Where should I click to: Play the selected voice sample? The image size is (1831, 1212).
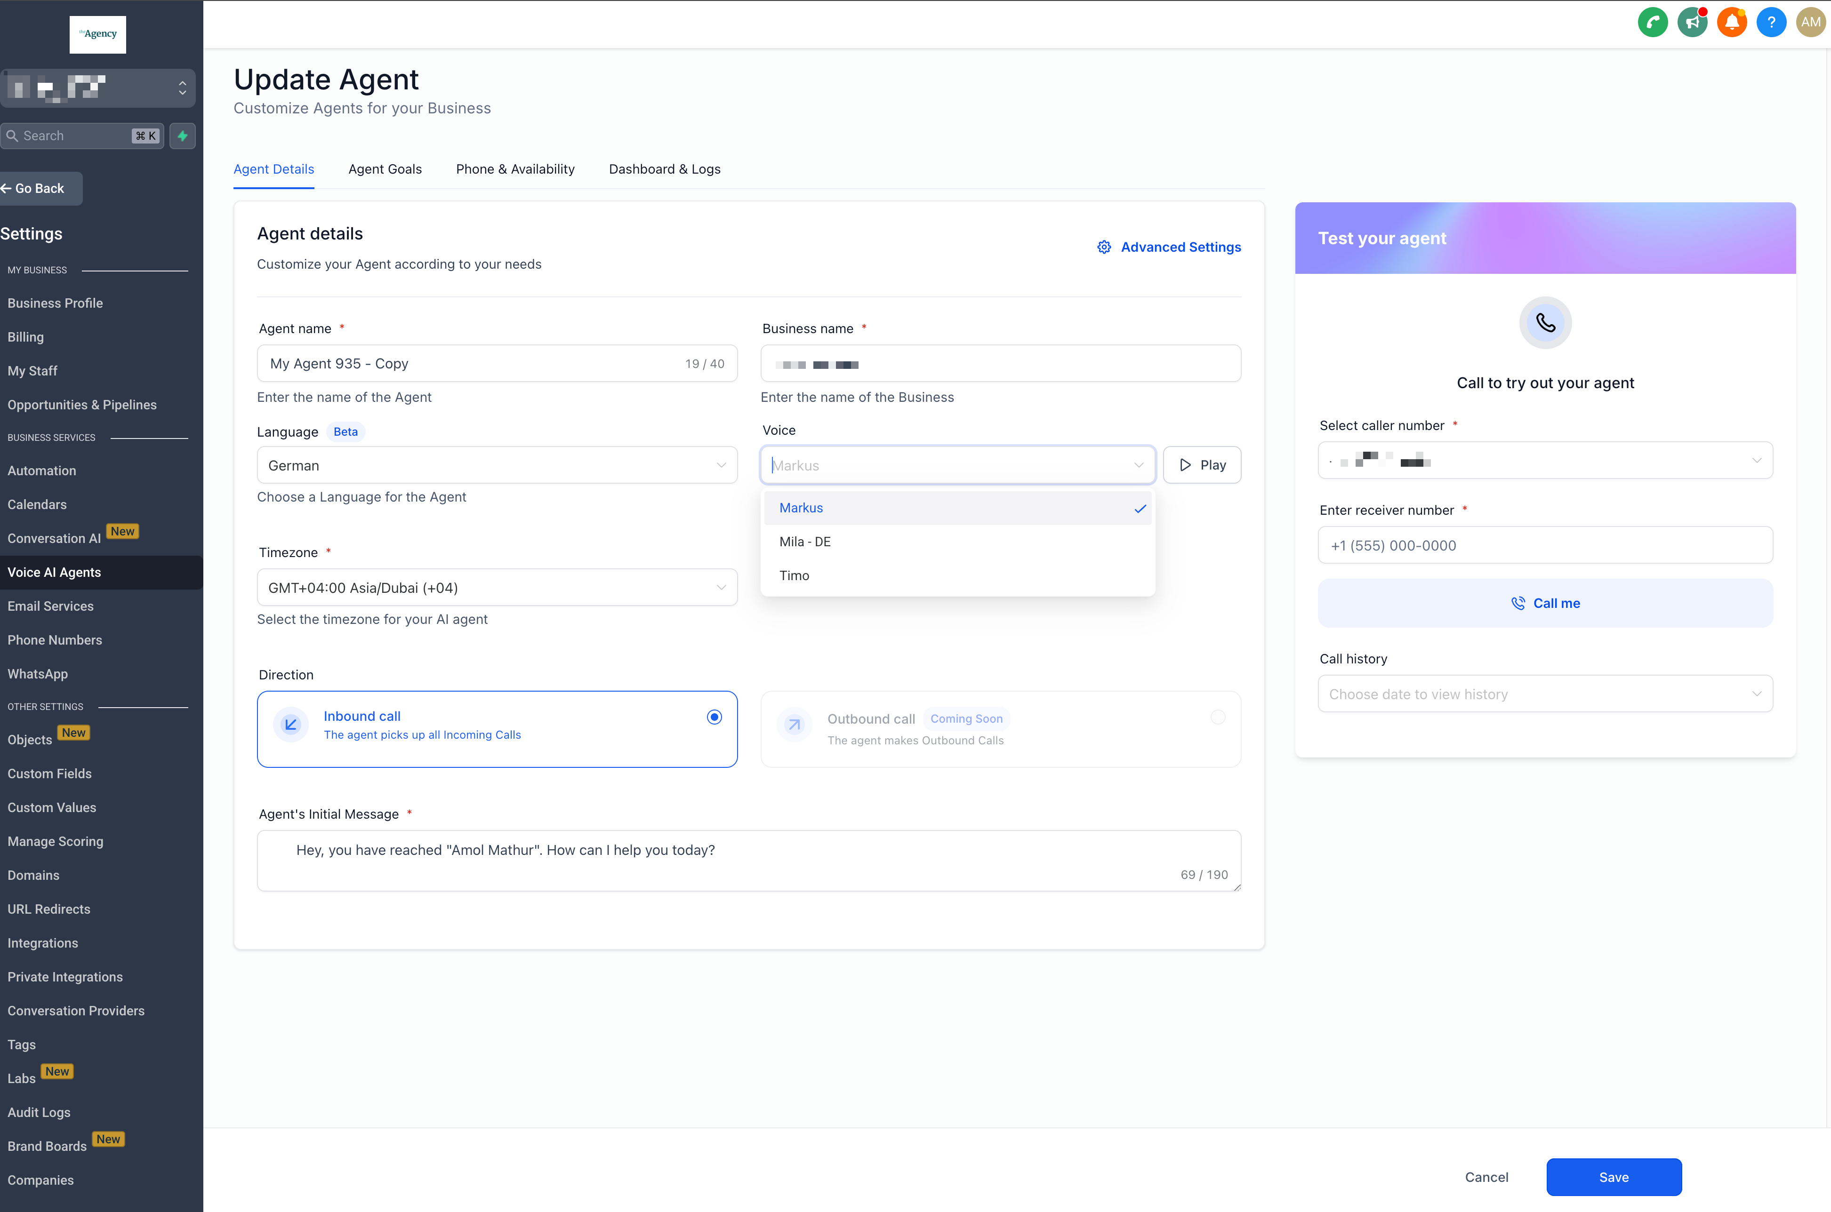[1202, 465]
